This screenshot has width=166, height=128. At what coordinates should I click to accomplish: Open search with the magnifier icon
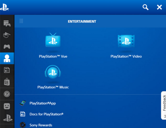coord(146,7)
